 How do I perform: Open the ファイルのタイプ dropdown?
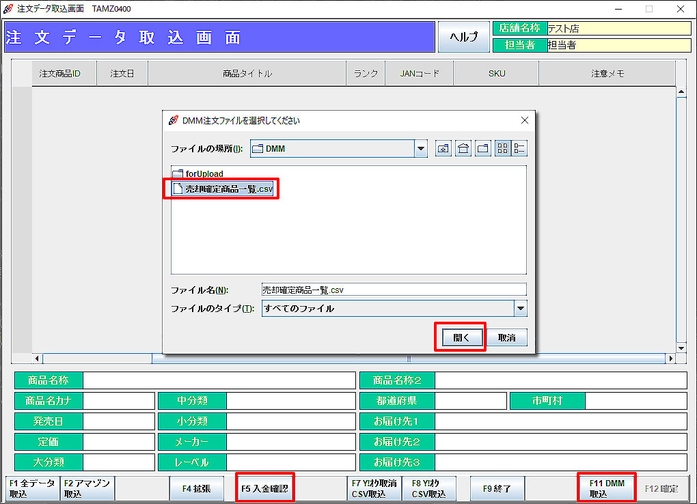point(521,309)
